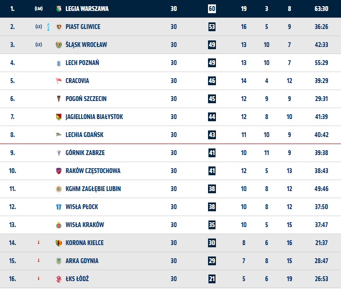
Task: Click the Korona Kielce club crest
Action: [x=59, y=243]
